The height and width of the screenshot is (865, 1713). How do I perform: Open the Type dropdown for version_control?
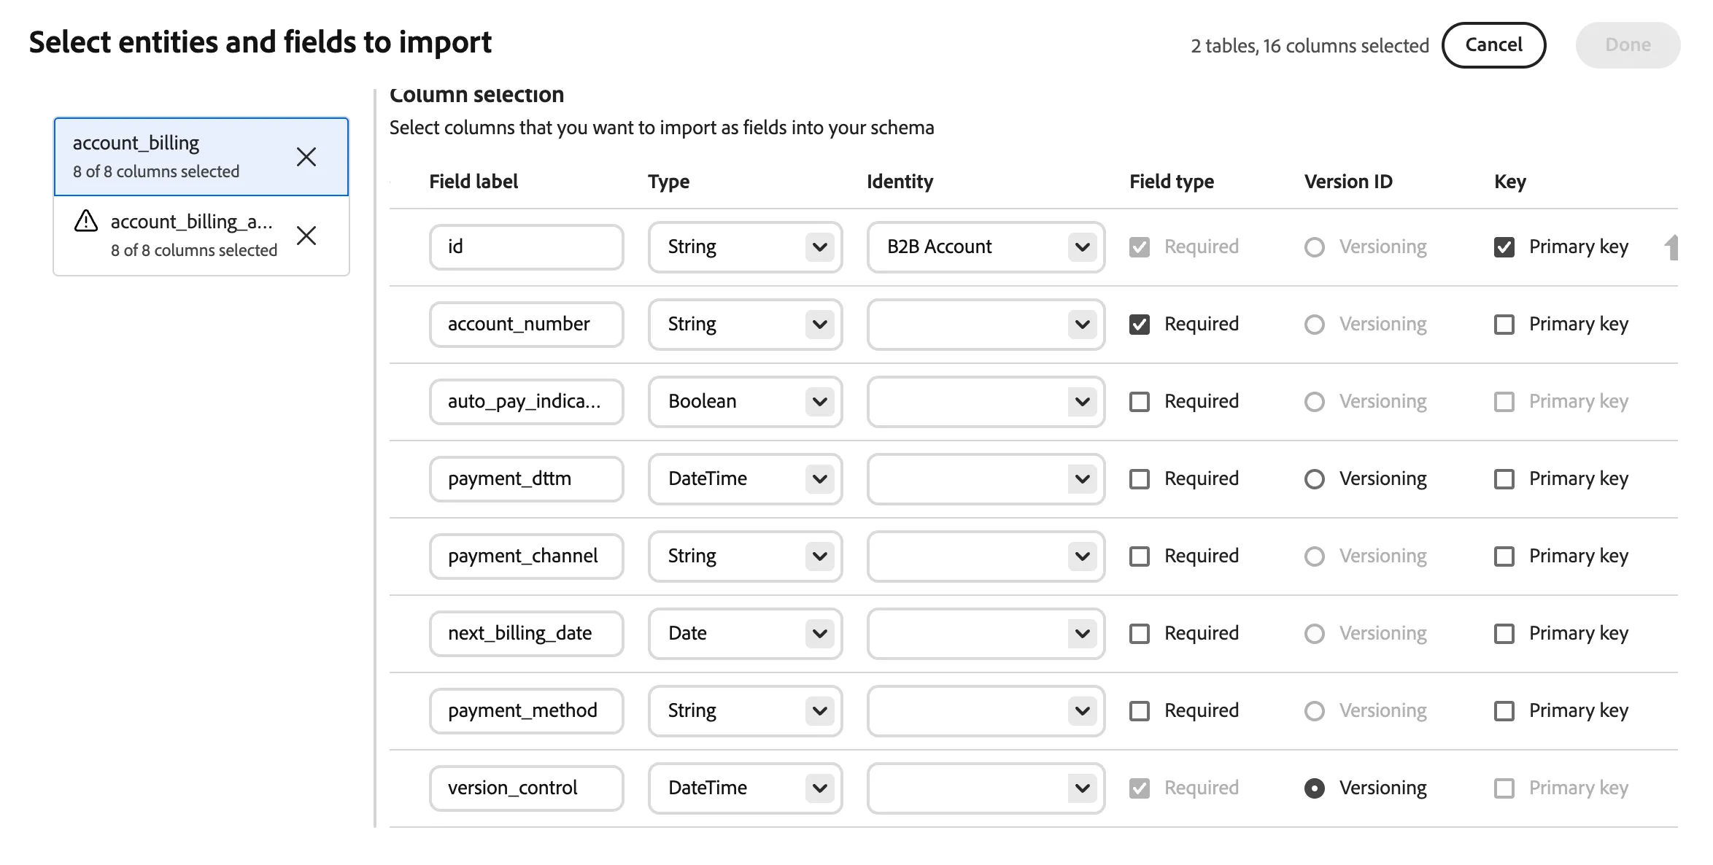coord(745,788)
